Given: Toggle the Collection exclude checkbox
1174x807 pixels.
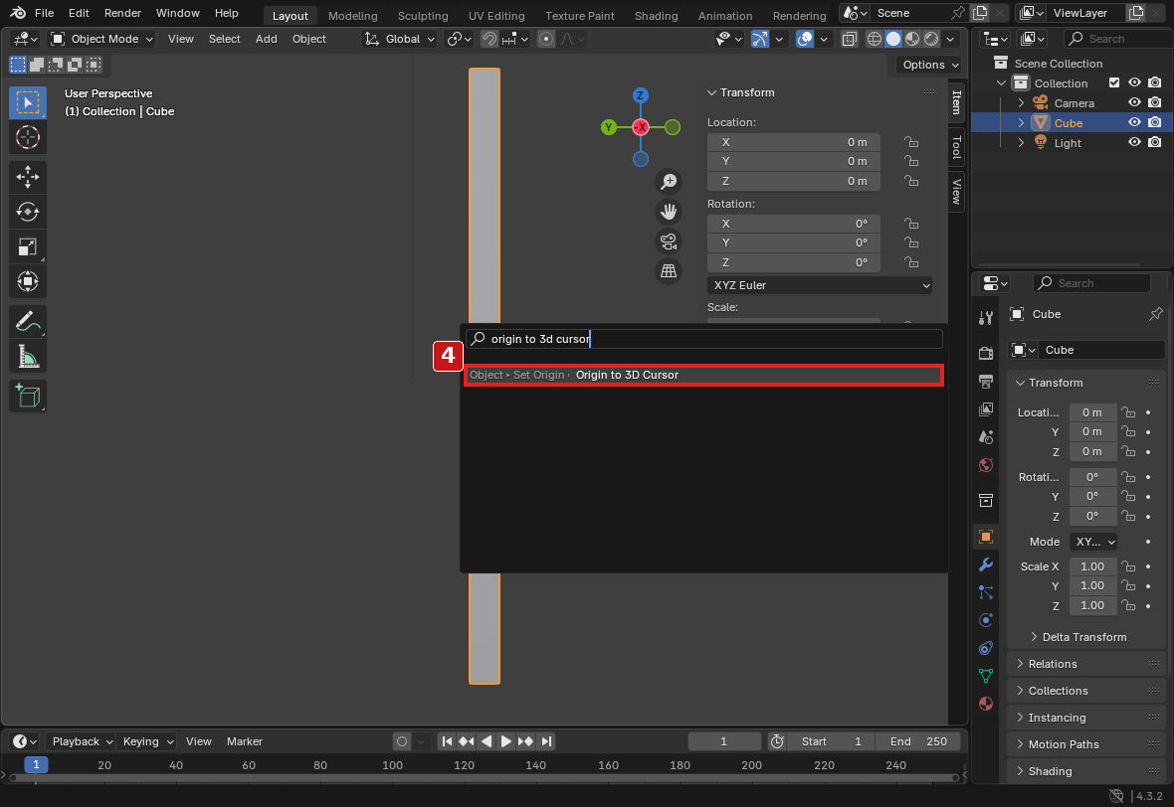Looking at the screenshot, I should (x=1114, y=82).
